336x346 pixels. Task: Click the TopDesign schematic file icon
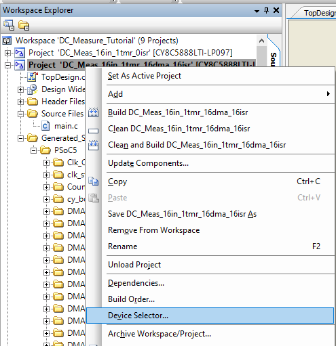coord(33,77)
